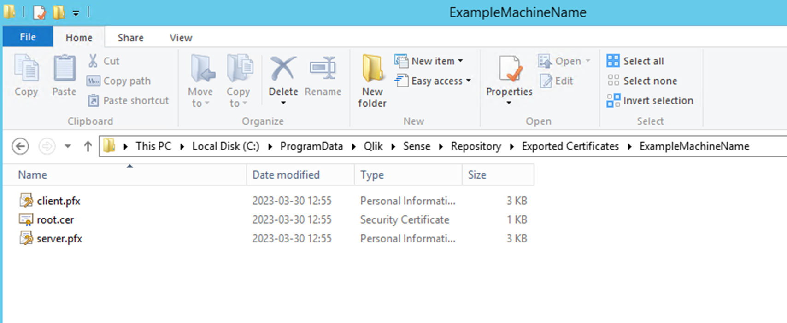Navigate to Local Disk (C:) in path
Image resolution: width=787 pixels, height=323 pixels.
(226, 146)
